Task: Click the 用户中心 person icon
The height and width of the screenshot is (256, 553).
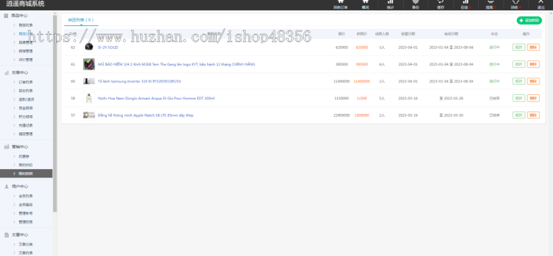Action: pos(6,186)
